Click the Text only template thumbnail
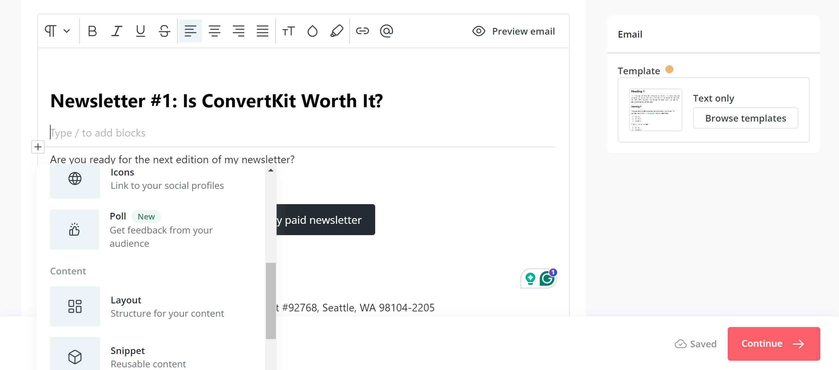The height and width of the screenshot is (370, 839). point(655,110)
